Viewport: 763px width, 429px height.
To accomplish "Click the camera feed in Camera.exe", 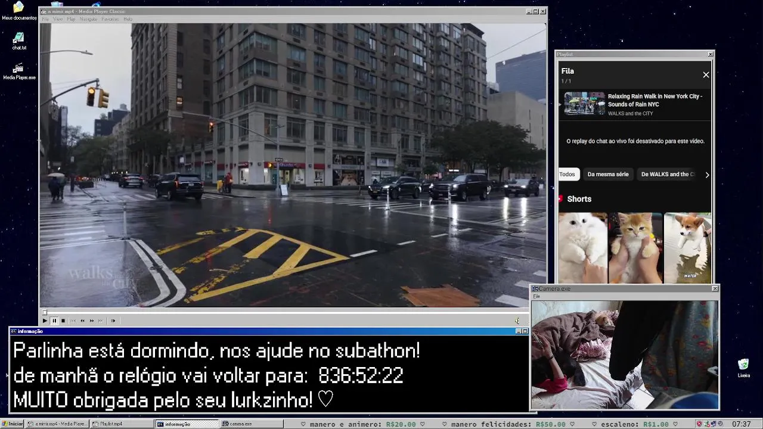I will point(625,355).
